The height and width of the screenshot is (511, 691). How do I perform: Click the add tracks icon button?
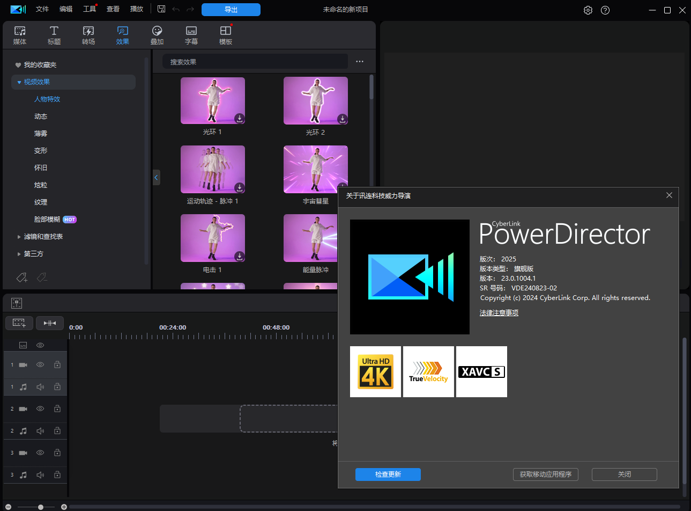pyautogui.click(x=19, y=323)
